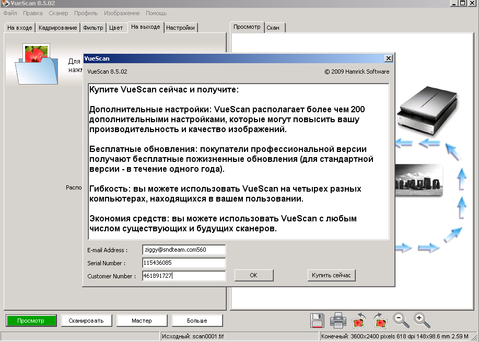Click the Мастер button
The height and width of the screenshot is (342, 479).
[x=142, y=321]
